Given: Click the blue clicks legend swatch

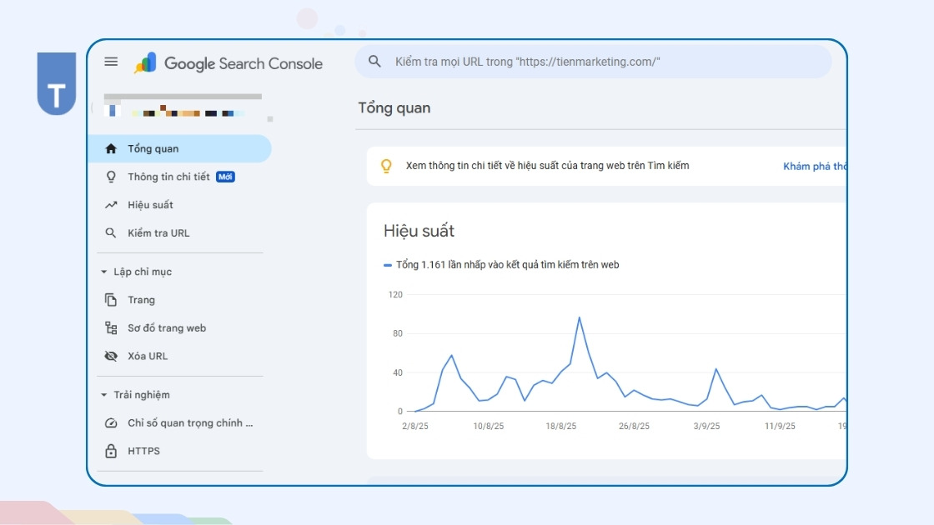Looking at the screenshot, I should [x=387, y=265].
